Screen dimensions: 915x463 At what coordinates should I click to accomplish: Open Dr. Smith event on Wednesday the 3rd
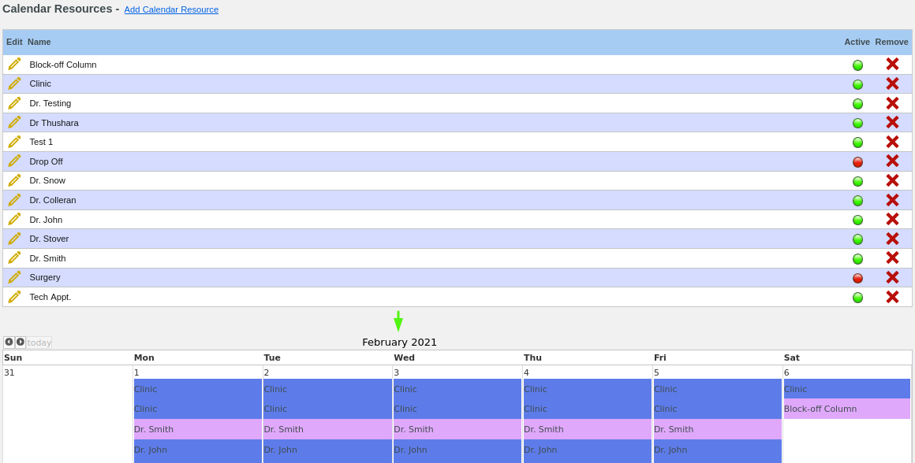(458, 429)
